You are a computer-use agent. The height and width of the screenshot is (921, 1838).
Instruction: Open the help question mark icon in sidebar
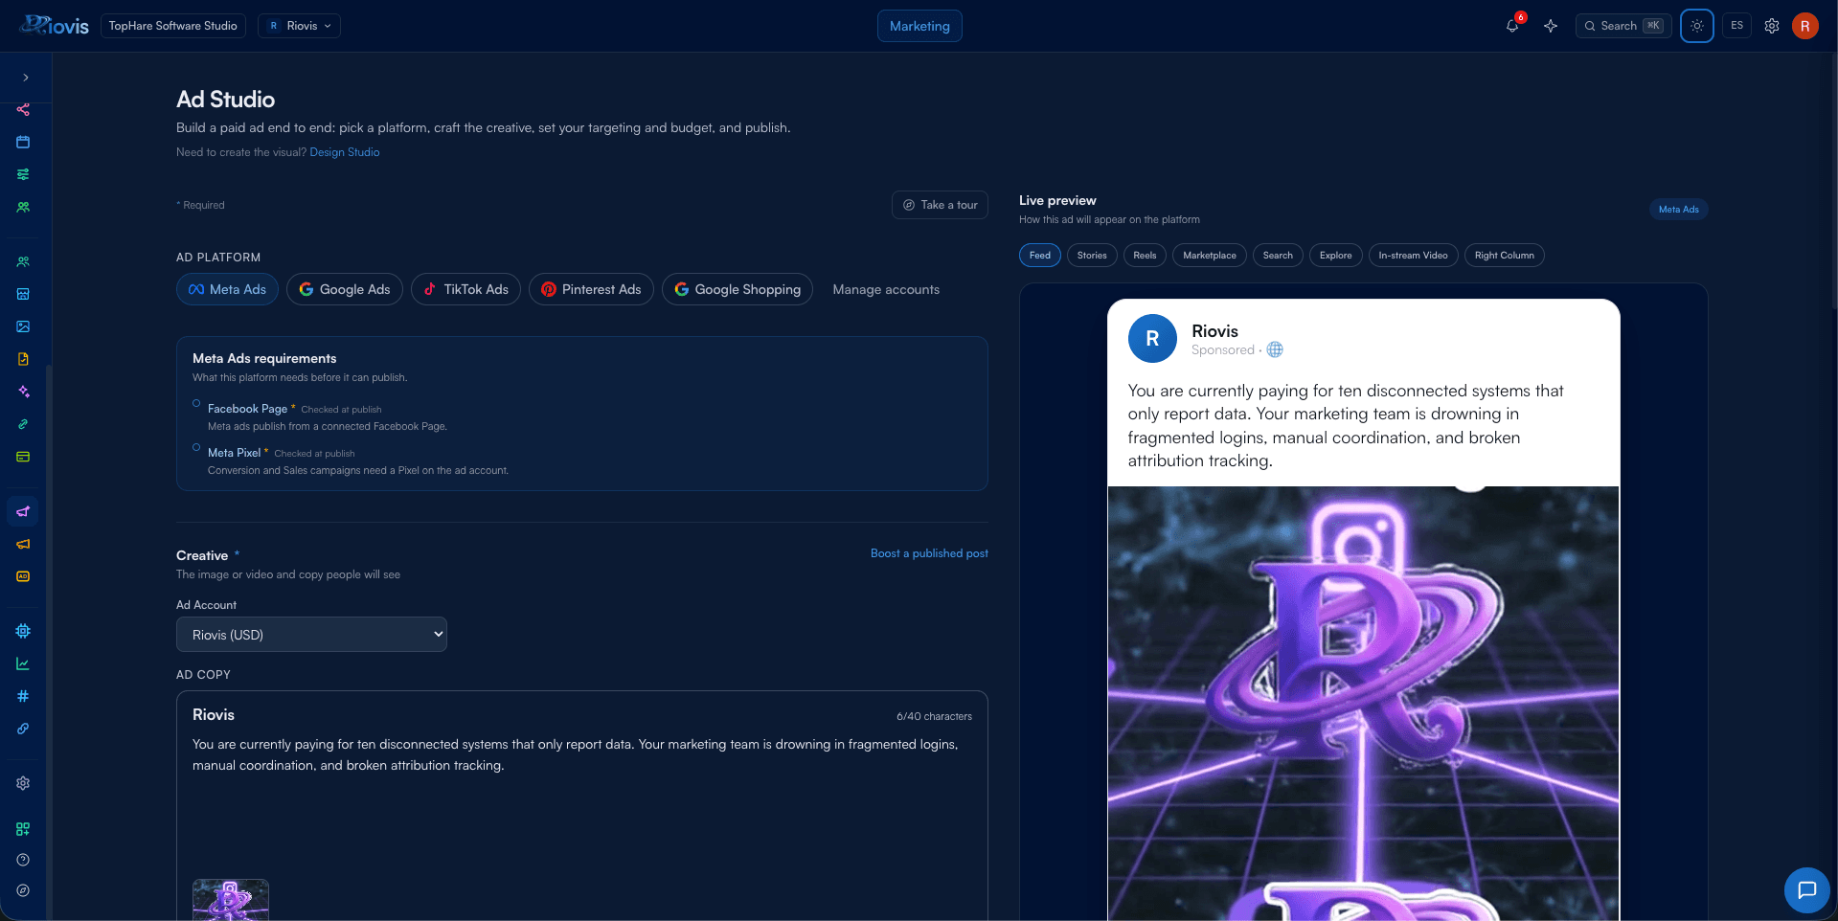(x=23, y=860)
